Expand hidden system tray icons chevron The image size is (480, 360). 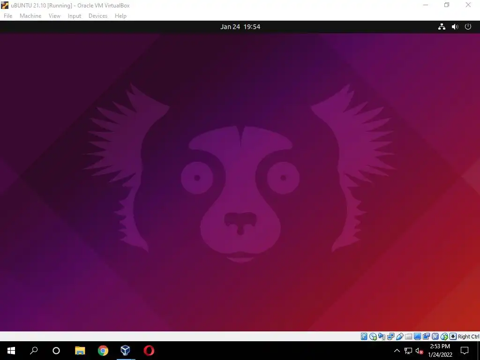pos(397,351)
